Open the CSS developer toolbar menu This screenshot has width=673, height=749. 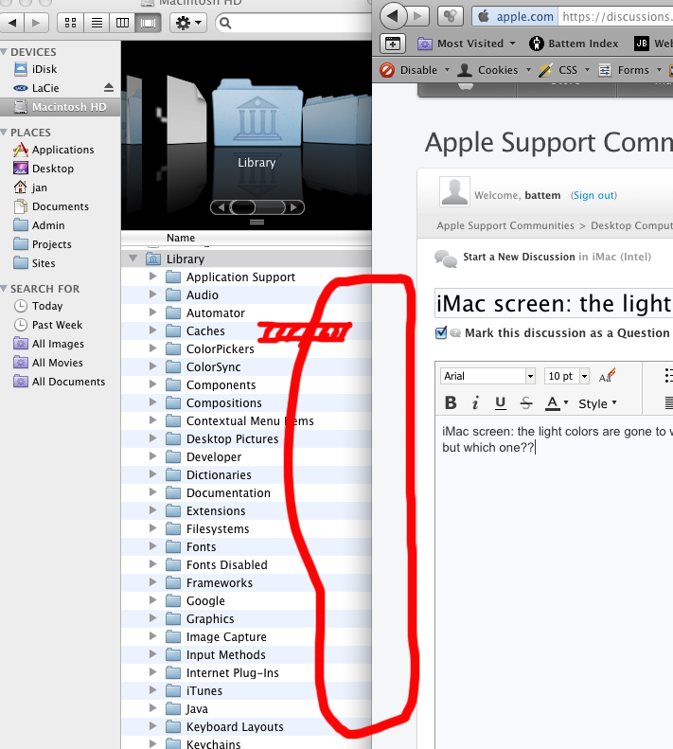pyautogui.click(x=564, y=70)
